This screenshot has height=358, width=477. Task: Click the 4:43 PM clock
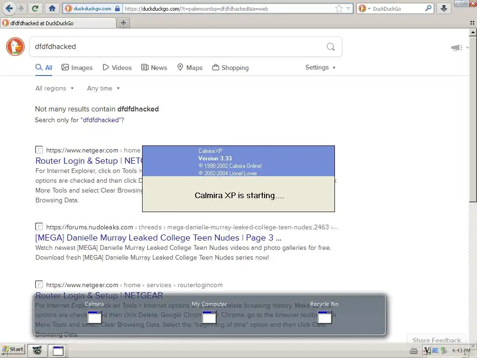[x=461, y=351]
